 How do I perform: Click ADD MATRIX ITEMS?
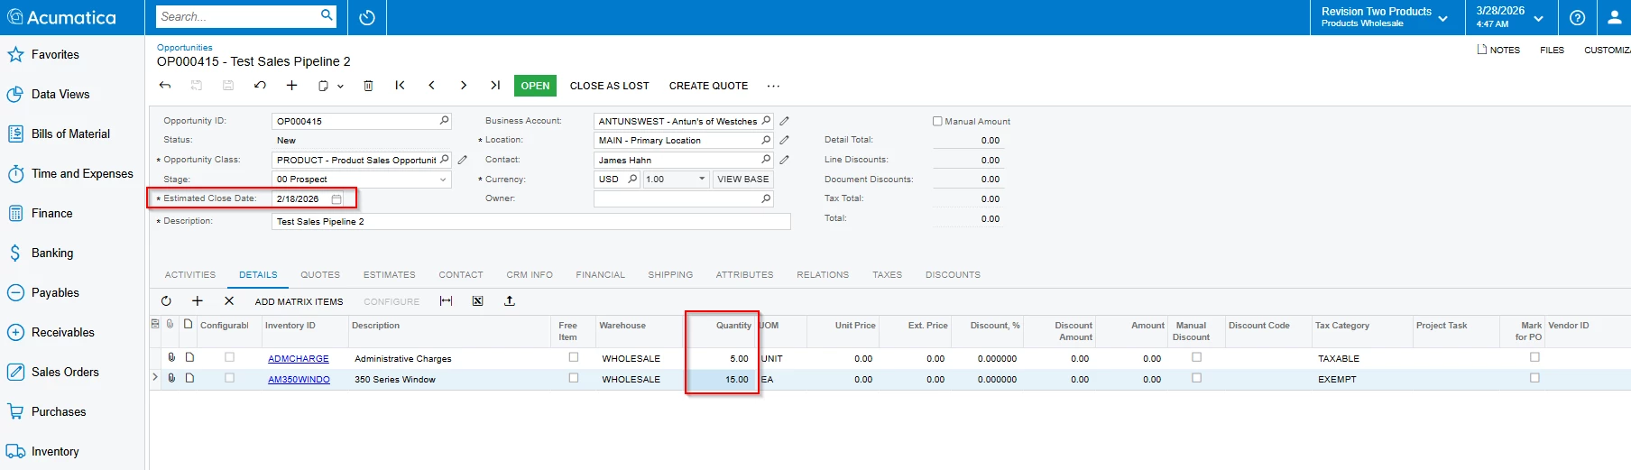coord(299,301)
